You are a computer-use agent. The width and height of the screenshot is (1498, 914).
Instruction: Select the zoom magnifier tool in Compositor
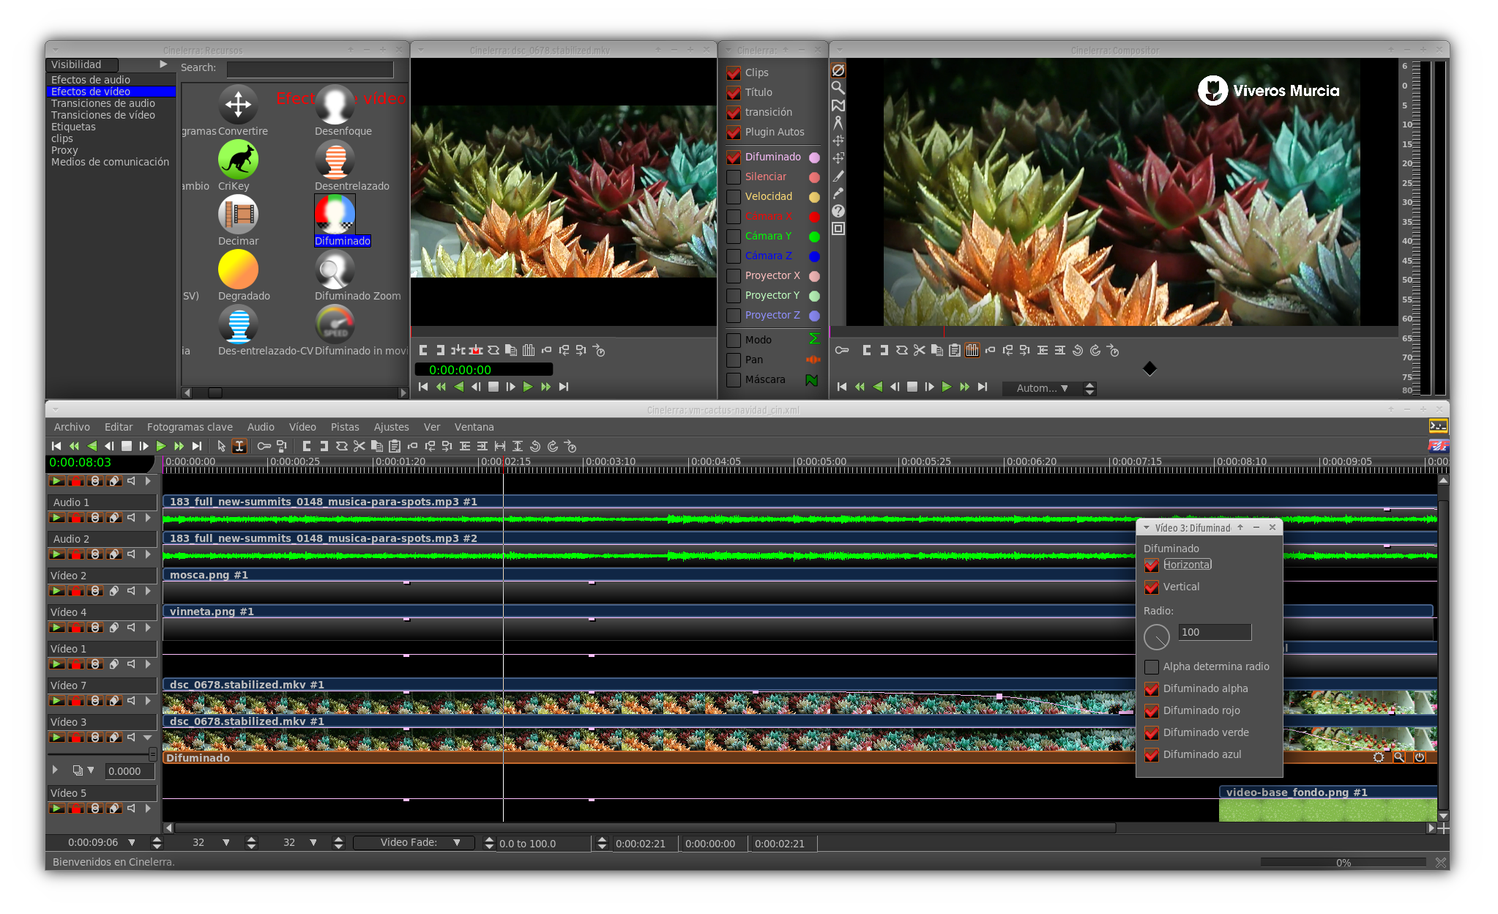tap(838, 88)
